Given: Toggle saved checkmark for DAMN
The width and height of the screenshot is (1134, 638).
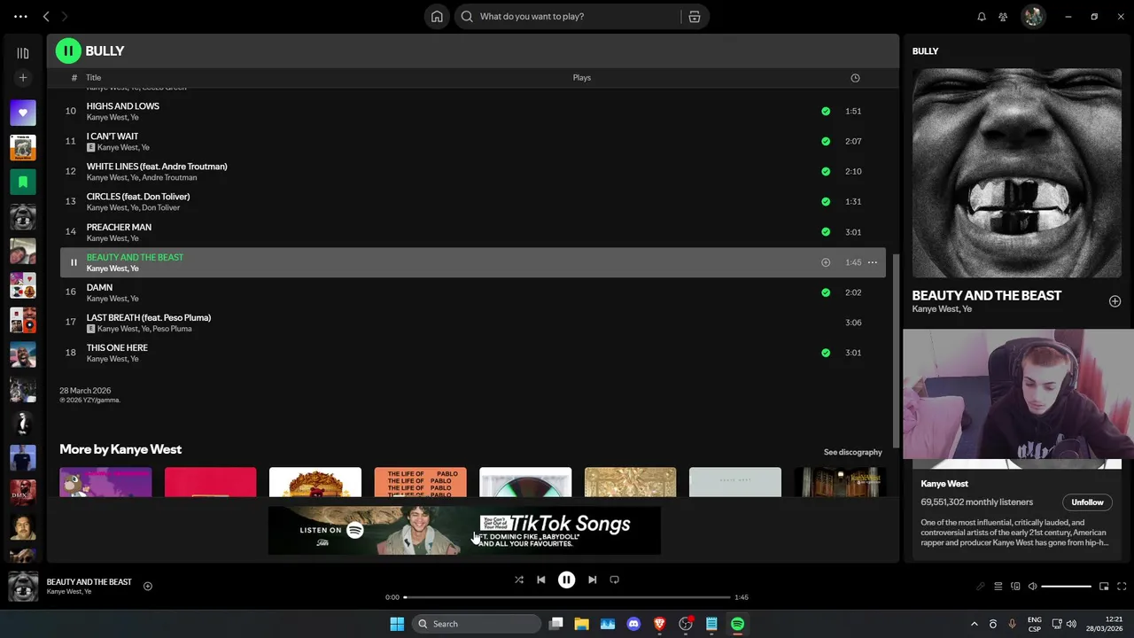Looking at the screenshot, I should click(x=826, y=292).
